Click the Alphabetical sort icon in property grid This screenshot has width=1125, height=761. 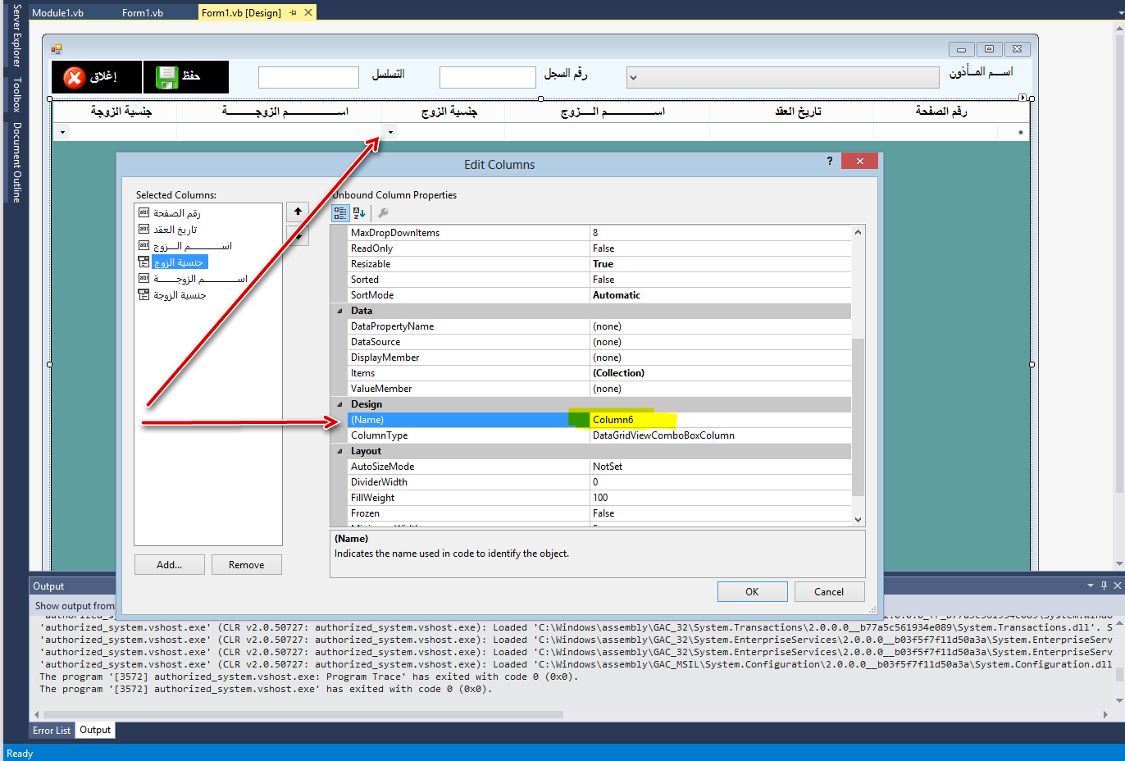(x=359, y=213)
